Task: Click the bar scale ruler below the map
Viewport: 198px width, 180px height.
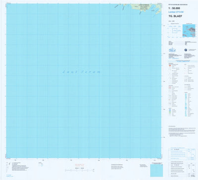Action: click(80, 170)
